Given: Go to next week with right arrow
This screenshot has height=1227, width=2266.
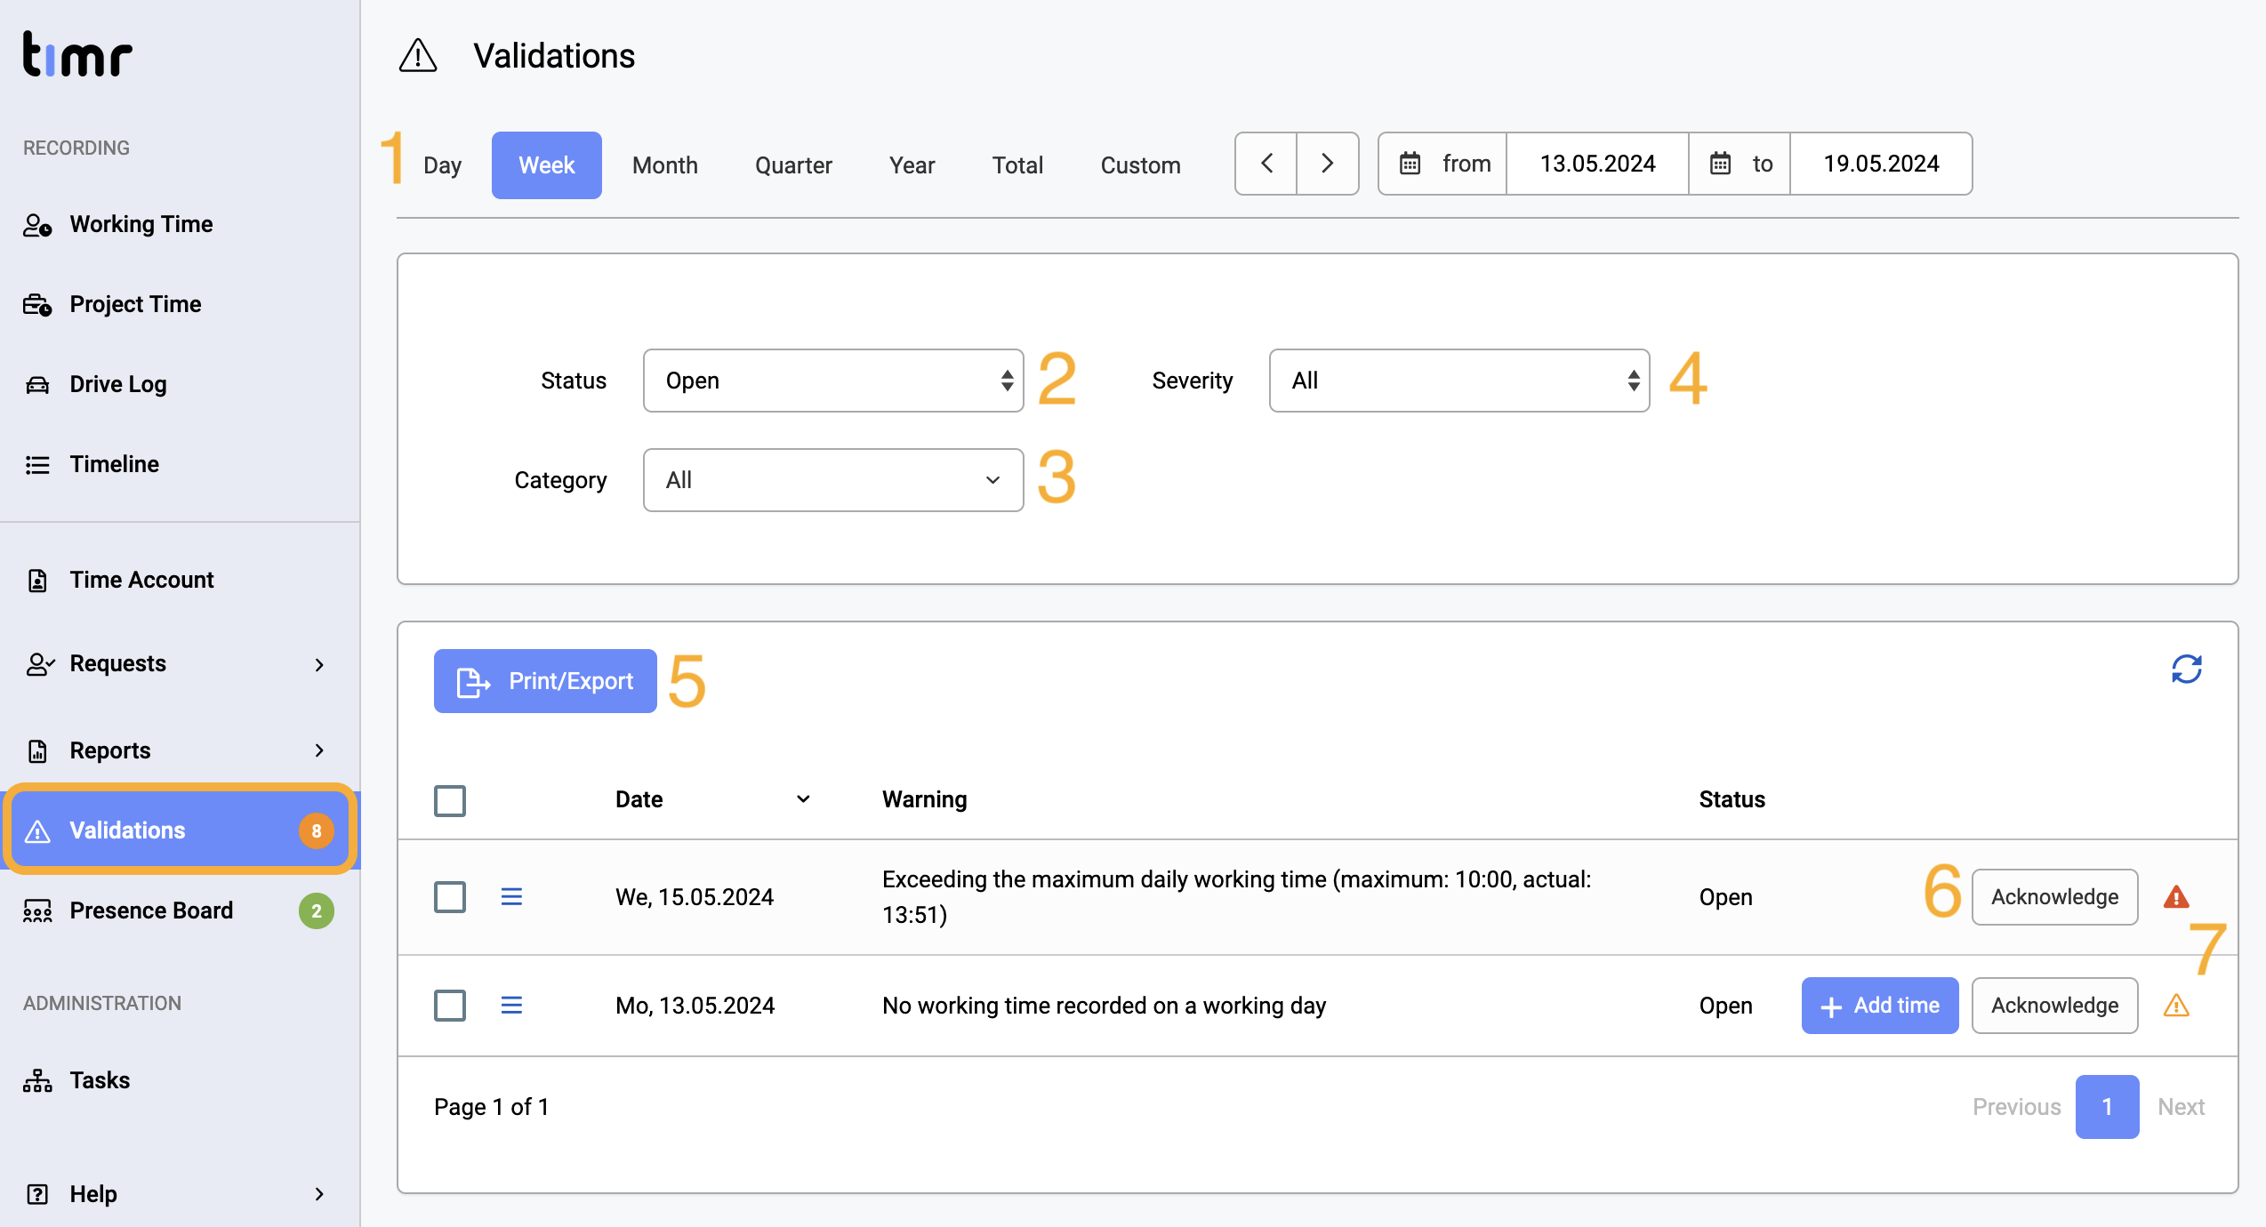Looking at the screenshot, I should coord(1327,164).
